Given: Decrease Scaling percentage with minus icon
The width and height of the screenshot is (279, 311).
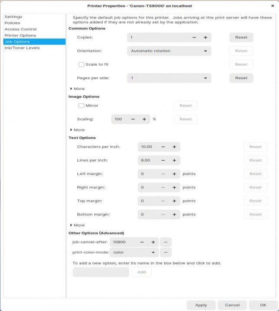Looking at the screenshot, I should (133, 119).
